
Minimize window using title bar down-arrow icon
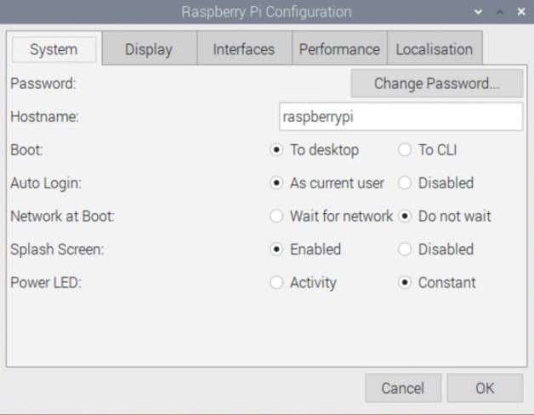tap(478, 12)
